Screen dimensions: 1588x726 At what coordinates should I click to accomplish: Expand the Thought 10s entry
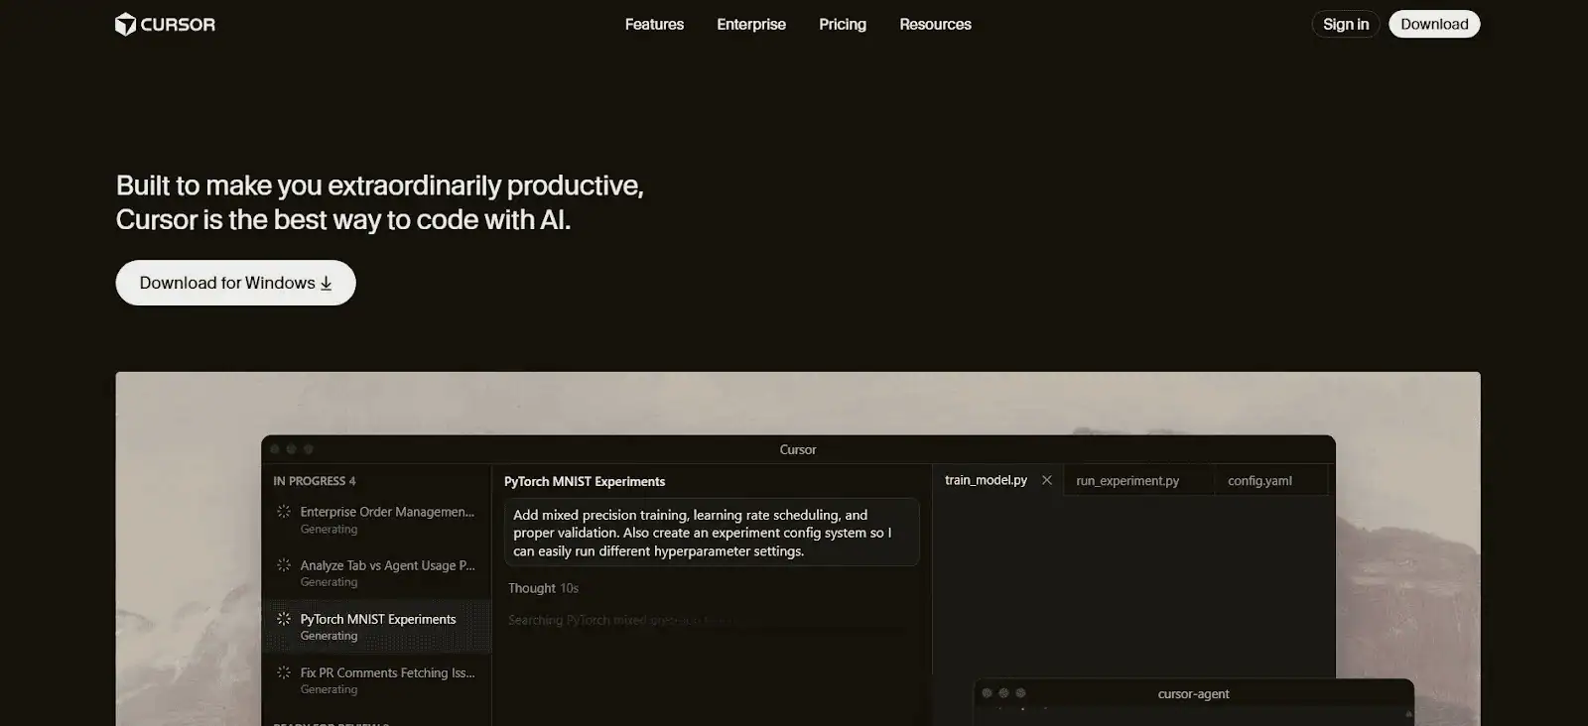pos(543,588)
